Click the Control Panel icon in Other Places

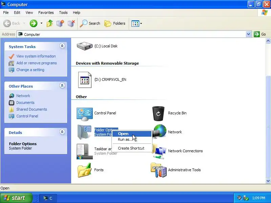pyautogui.click(x=12, y=116)
